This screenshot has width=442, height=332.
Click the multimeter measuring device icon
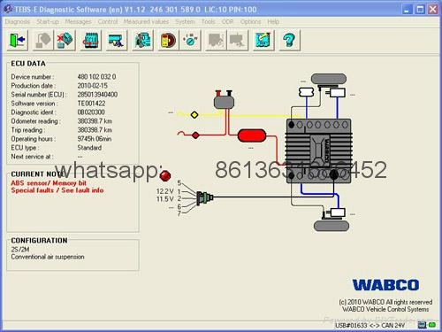point(168,40)
